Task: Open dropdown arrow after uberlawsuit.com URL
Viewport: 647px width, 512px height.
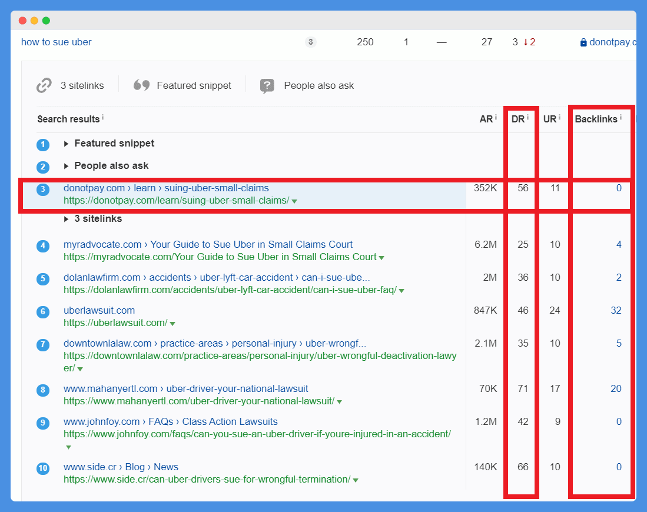Action: 172,324
